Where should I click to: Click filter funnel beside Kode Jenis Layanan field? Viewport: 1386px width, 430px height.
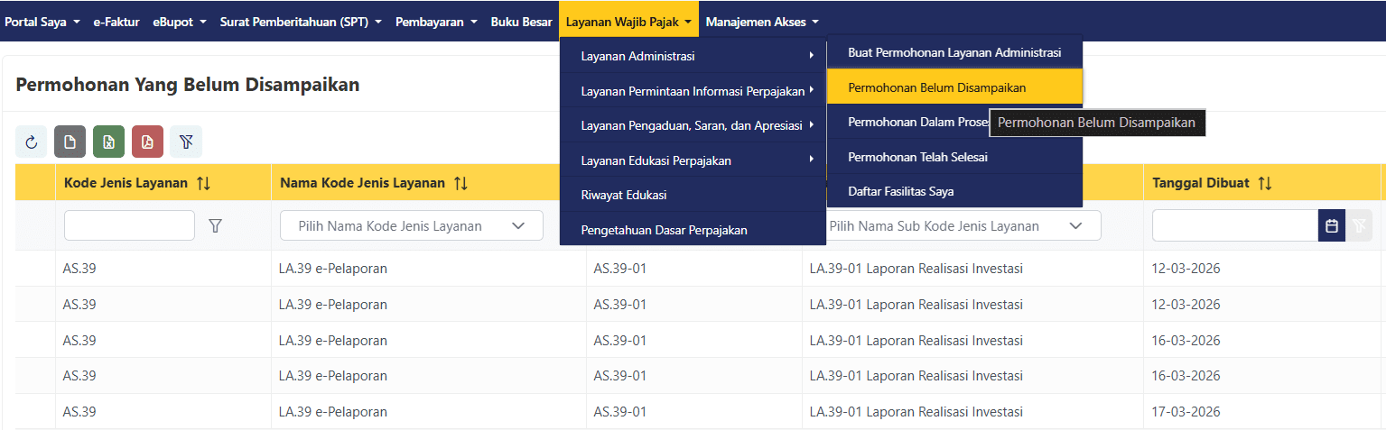pyautogui.click(x=215, y=226)
